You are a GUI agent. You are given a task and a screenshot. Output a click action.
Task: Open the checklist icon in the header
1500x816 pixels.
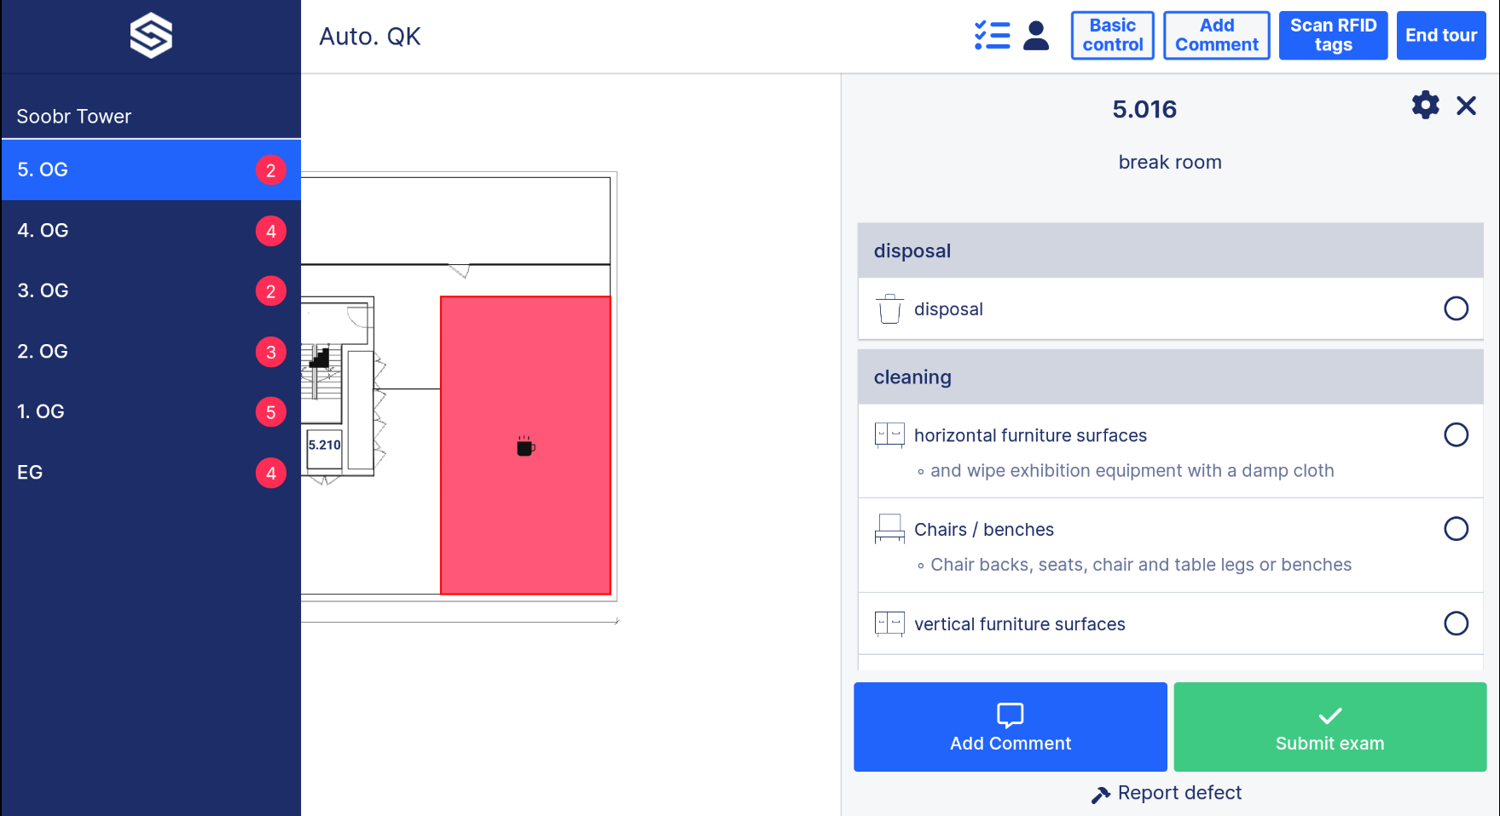(993, 36)
